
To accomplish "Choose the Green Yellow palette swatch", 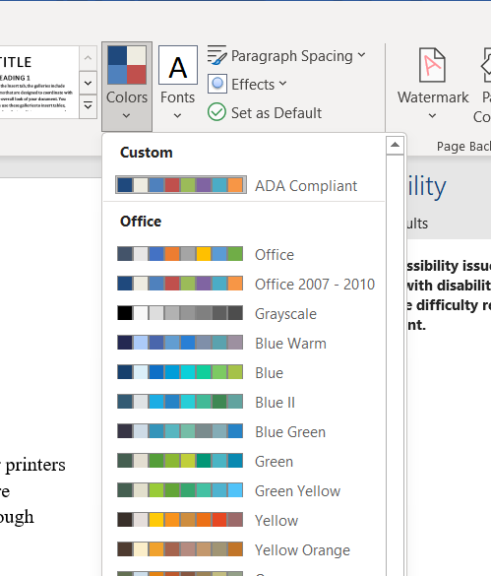I will 180,490.
